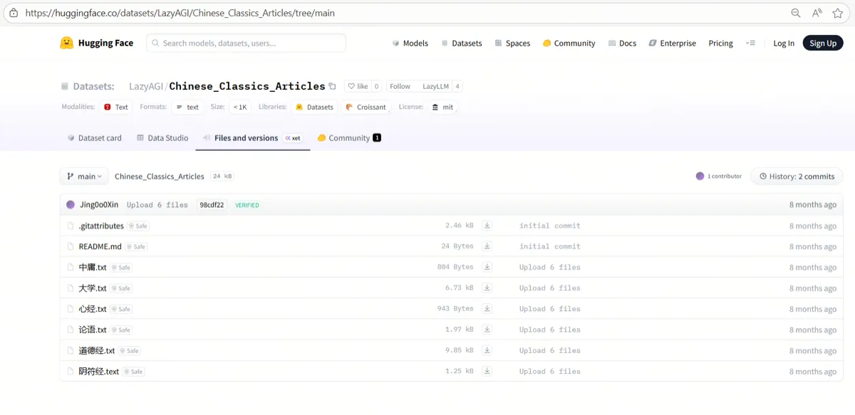Click the Log In link
Screen dimensions: 855x415
click(x=784, y=43)
